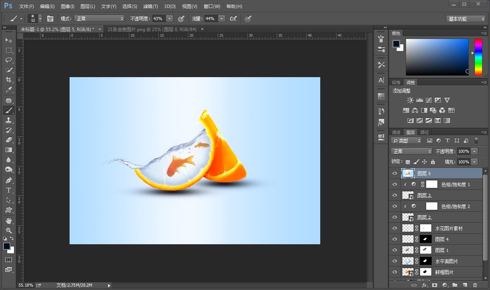Hide the 图层 5 layer
The width and height of the screenshot is (490, 290).
point(395,173)
